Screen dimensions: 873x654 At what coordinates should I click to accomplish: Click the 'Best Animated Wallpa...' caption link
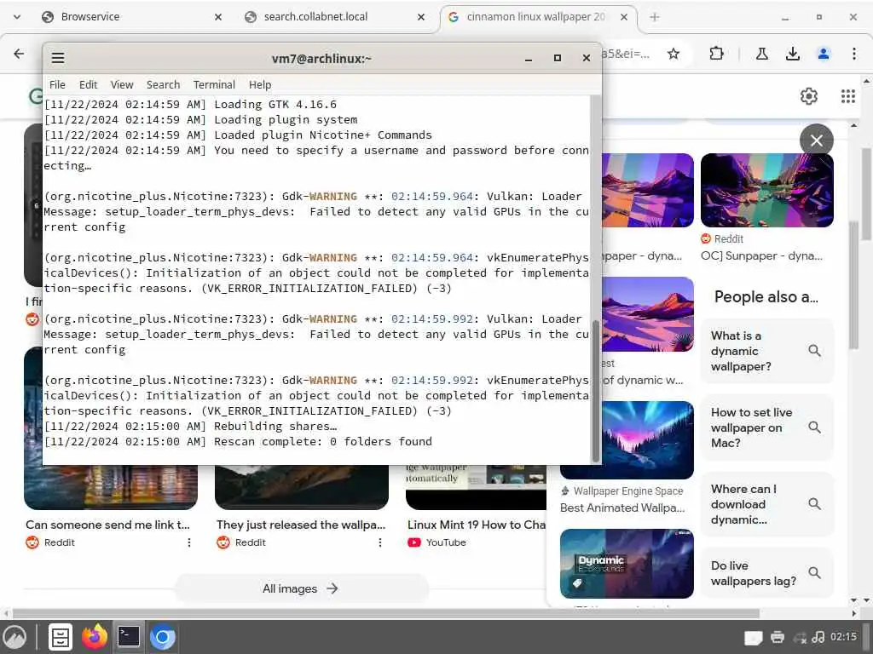[x=622, y=508]
